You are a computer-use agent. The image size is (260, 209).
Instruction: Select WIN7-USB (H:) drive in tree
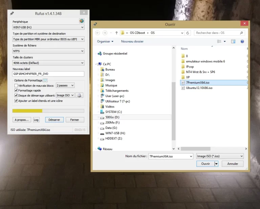(x=115, y=133)
